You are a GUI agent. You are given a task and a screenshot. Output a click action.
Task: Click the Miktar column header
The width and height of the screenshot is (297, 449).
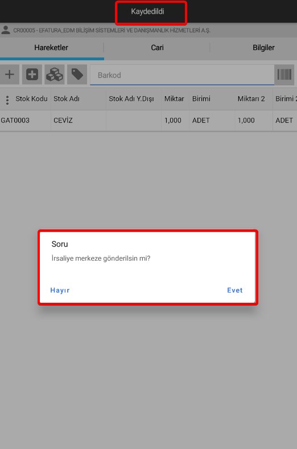coord(174,99)
